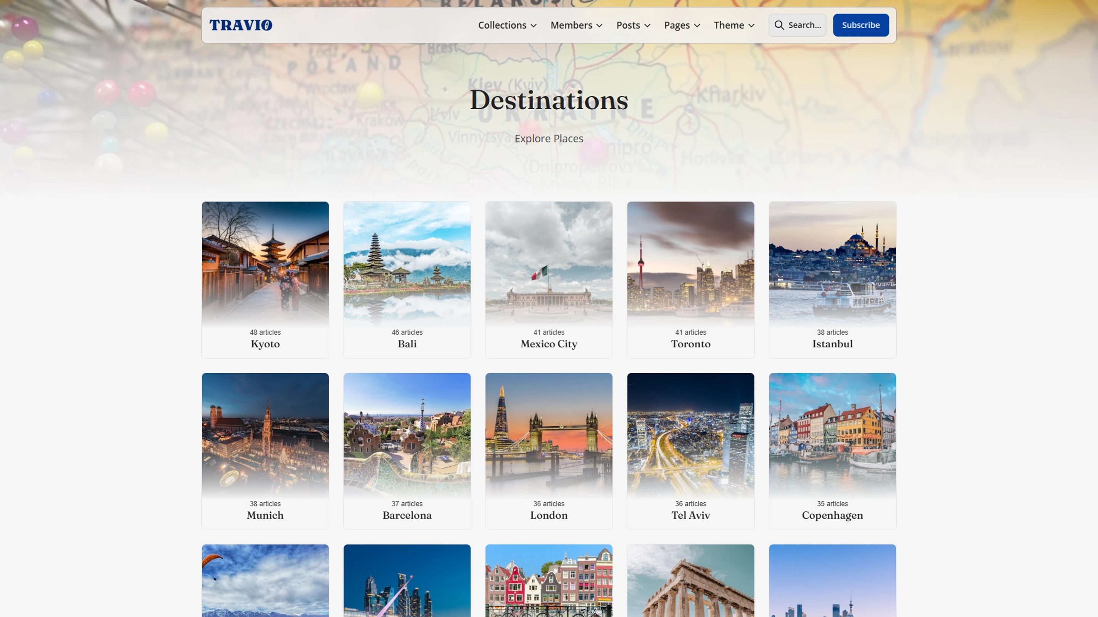Click the "Explore Places" subtitle
1098x617 pixels.
(x=549, y=139)
